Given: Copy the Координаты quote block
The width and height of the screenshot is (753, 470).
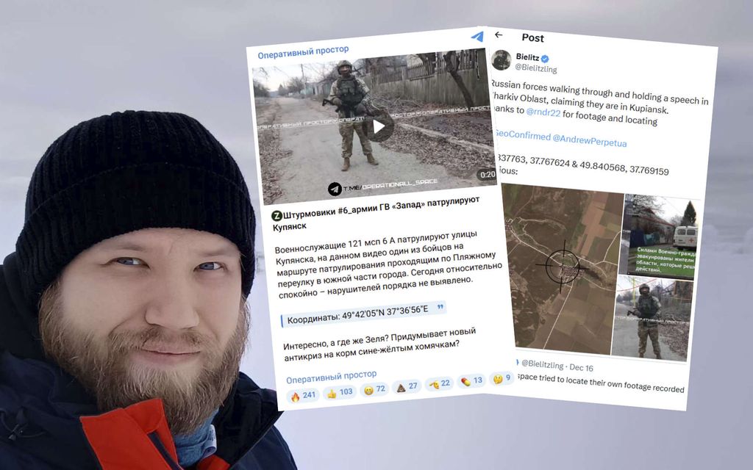Looking at the screenshot, I should (x=363, y=314).
